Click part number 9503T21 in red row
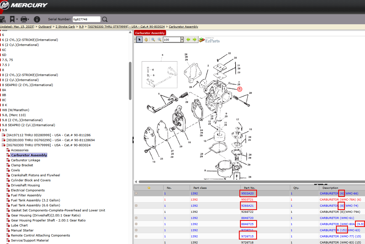The image size is (365, 244). coord(247,199)
